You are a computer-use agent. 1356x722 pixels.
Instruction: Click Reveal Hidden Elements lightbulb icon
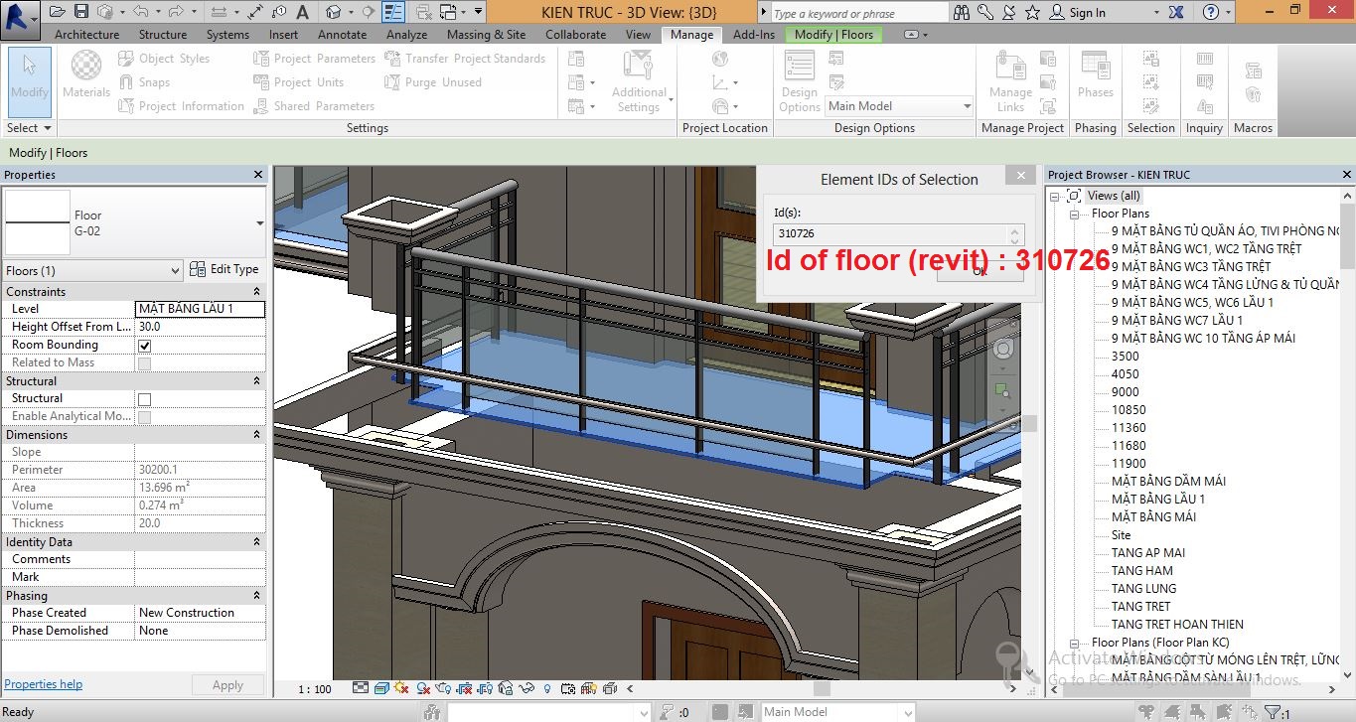point(547,687)
